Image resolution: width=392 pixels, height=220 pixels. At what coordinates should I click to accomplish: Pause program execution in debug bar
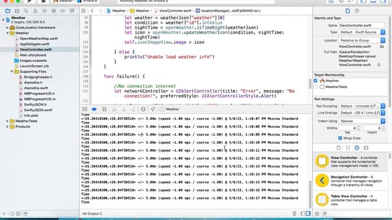click(104, 109)
